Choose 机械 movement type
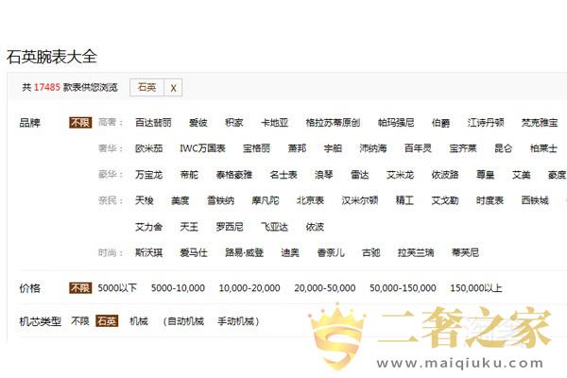567x378 pixels. (139, 321)
